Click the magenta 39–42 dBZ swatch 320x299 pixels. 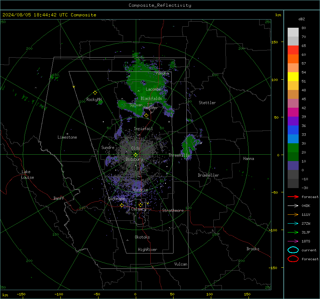(293, 112)
